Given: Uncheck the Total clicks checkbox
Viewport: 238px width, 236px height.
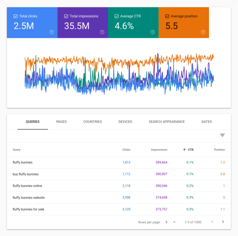Looking at the screenshot, I should pyautogui.click(x=15, y=16).
